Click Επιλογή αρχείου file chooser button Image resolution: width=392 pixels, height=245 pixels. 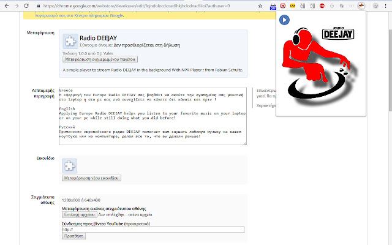(80, 214)
